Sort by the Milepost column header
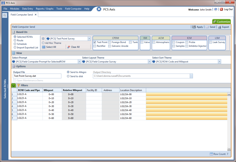 pos(52,90)
